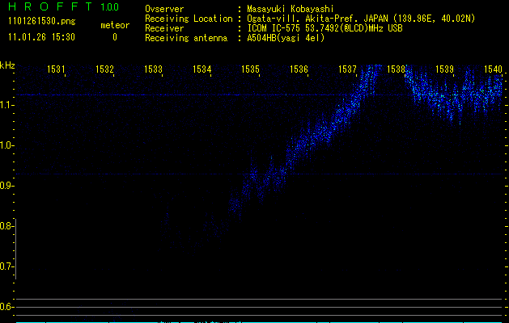Click the 1532 time axis marker
This screenshot has height=323, width=509.
(104, 69)
